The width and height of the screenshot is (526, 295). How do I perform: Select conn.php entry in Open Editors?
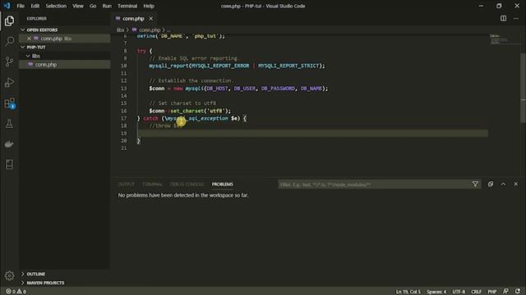(64, 39)
